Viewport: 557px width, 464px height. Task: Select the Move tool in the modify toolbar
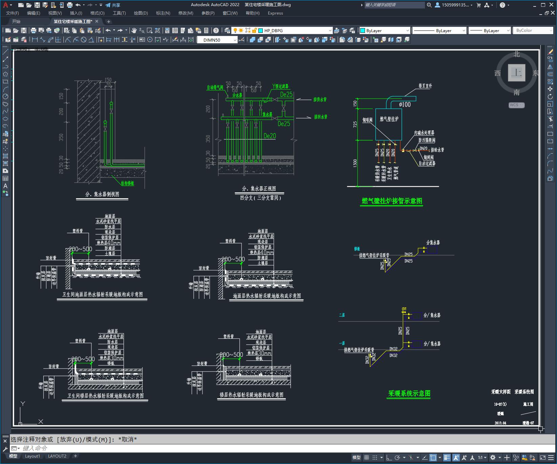[550, 89]
